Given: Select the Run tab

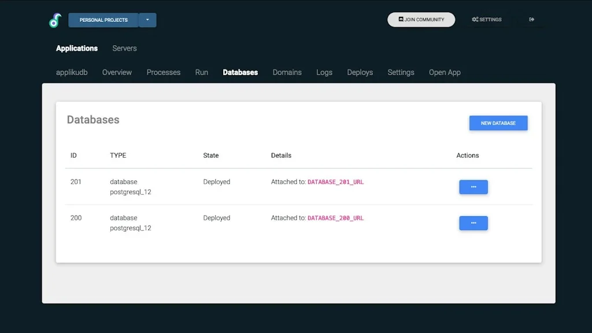Looking at the screenshot, I should pyautogui.click(x=201, y=72).
